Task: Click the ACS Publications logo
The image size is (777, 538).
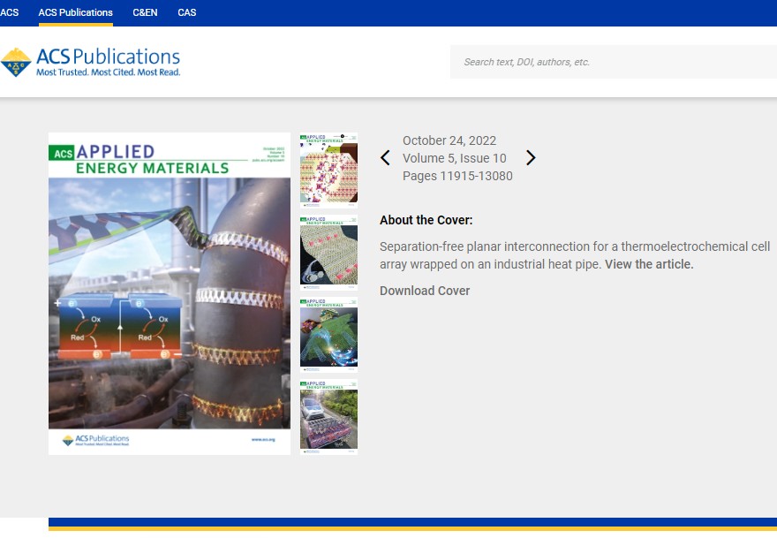Action: (x=90, y=62)
